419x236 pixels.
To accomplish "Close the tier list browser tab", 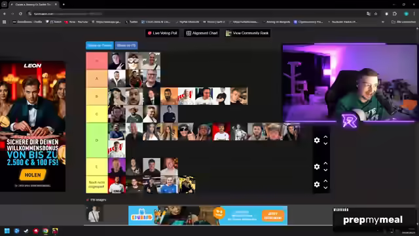I will (x=56, y=5).
